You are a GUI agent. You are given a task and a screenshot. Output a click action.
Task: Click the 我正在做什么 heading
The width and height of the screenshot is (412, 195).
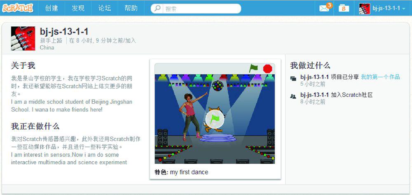[x=35, y=126]
